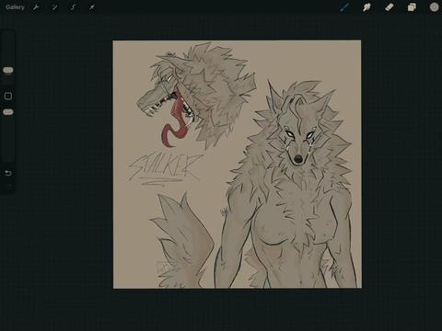Activate the Transform arrow tool
The image size is (442, 331).
[92, 7]
